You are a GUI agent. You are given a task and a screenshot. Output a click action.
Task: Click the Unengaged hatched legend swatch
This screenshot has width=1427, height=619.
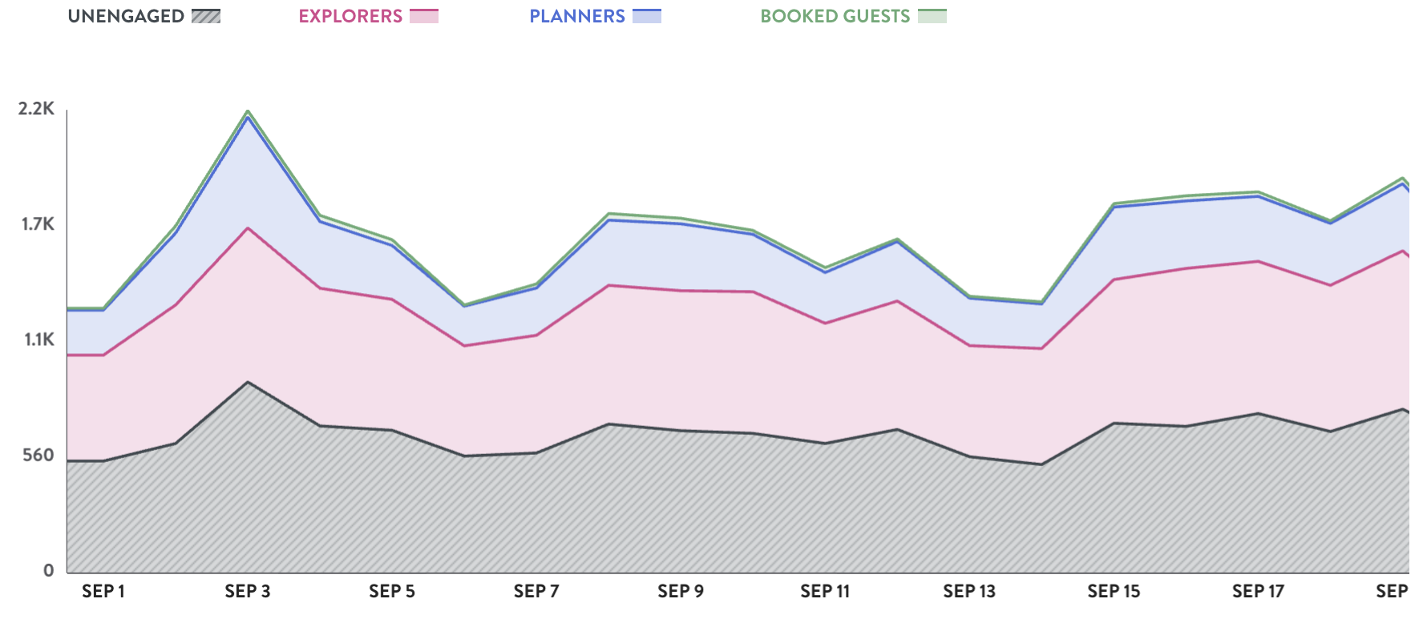(206, 16)
